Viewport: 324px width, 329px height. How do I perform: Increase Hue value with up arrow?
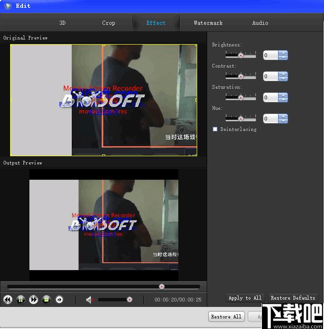283,116
